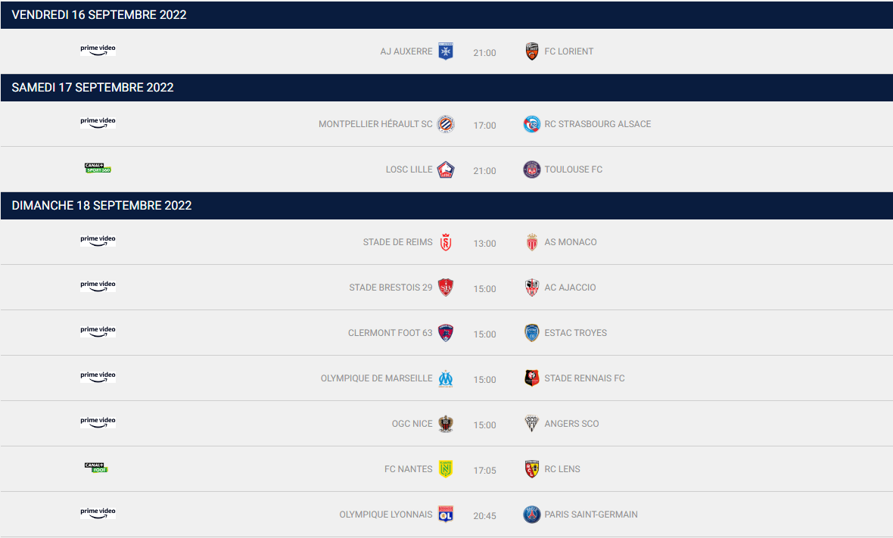Click the FC Lorient club crest
The image size is (893, 538).
click(532, 51)
